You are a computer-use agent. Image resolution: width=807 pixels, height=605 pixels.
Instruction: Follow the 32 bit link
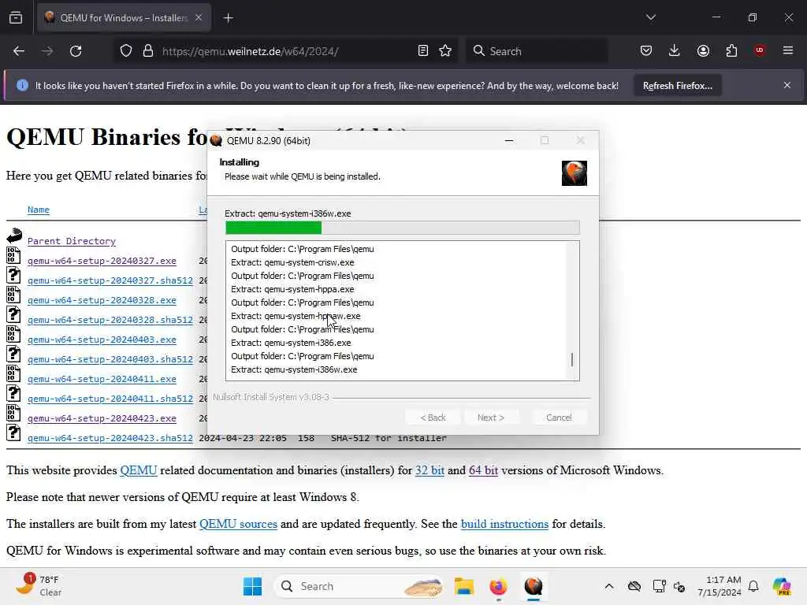430,470
